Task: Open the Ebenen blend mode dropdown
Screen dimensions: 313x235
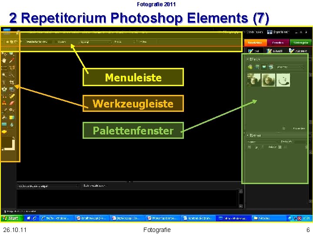Action: 263,142
